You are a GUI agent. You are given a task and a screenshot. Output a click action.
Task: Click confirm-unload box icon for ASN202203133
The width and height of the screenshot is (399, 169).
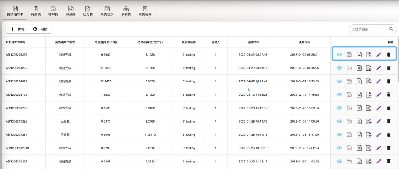coord(349,95)
